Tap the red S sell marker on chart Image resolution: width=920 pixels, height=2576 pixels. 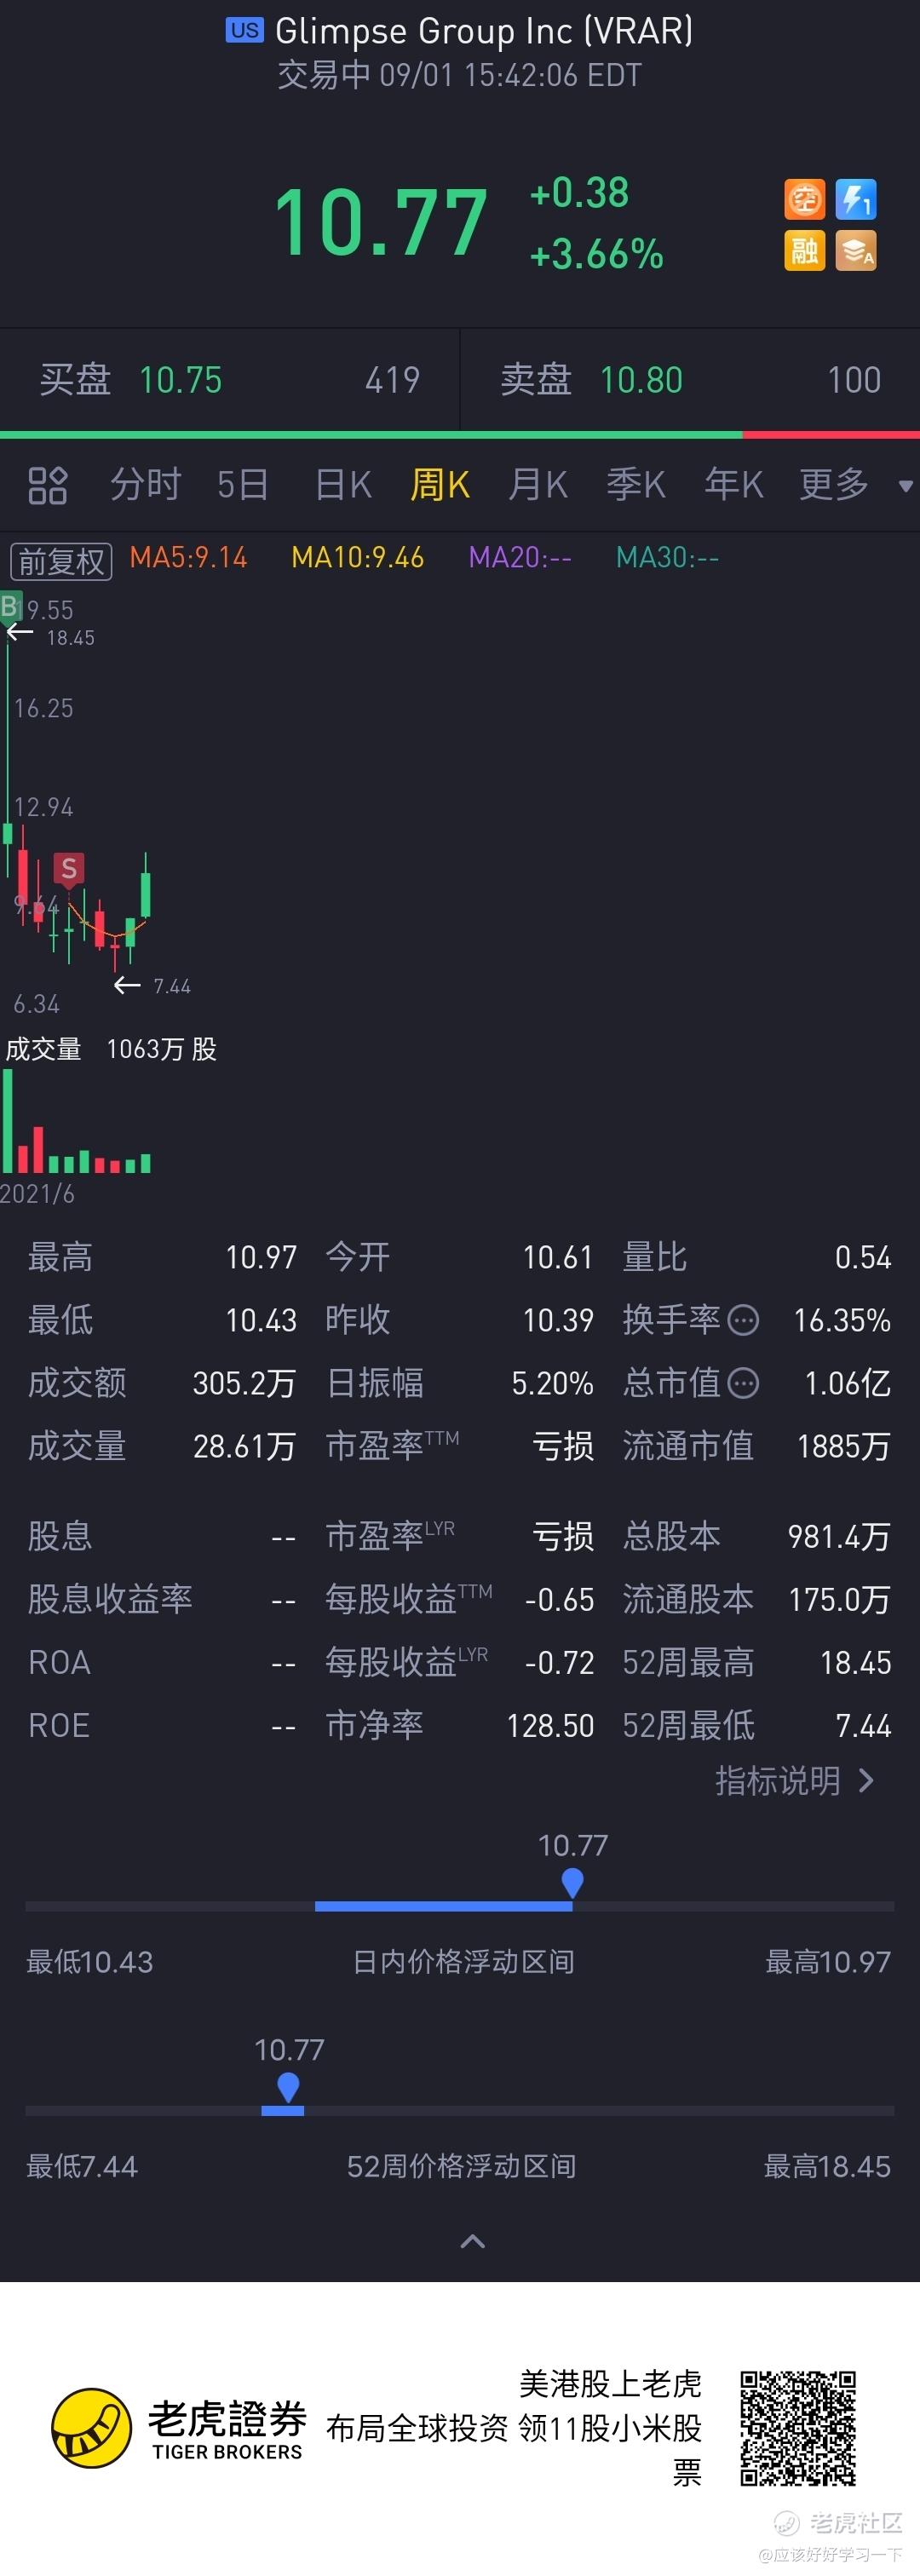coord(68,868)
